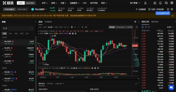This screenshot has width=176, height=92.
Task: Open the 交易数据 trading data icon link
Action: [141, 9]
